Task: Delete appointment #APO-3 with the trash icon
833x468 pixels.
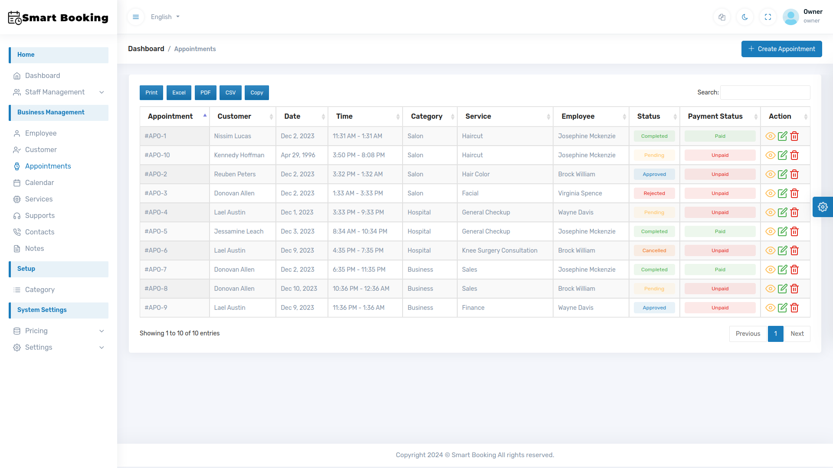Action: (x=795, y=193)
